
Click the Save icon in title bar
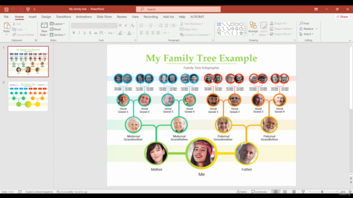click(x=6, y=9)
